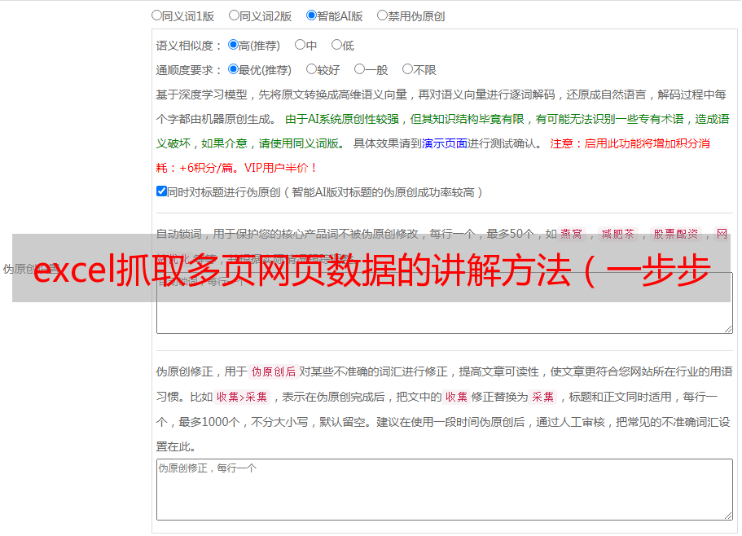Set 语义相似度 to 高(推荐)
Image resolution: width=742 pixels, height=536 pixels.
click(233, 46)
